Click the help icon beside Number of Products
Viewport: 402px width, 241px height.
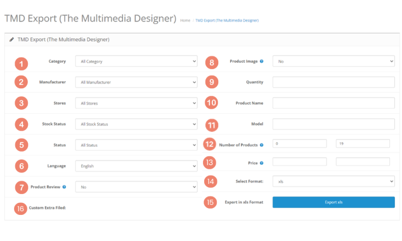(262, 145)
